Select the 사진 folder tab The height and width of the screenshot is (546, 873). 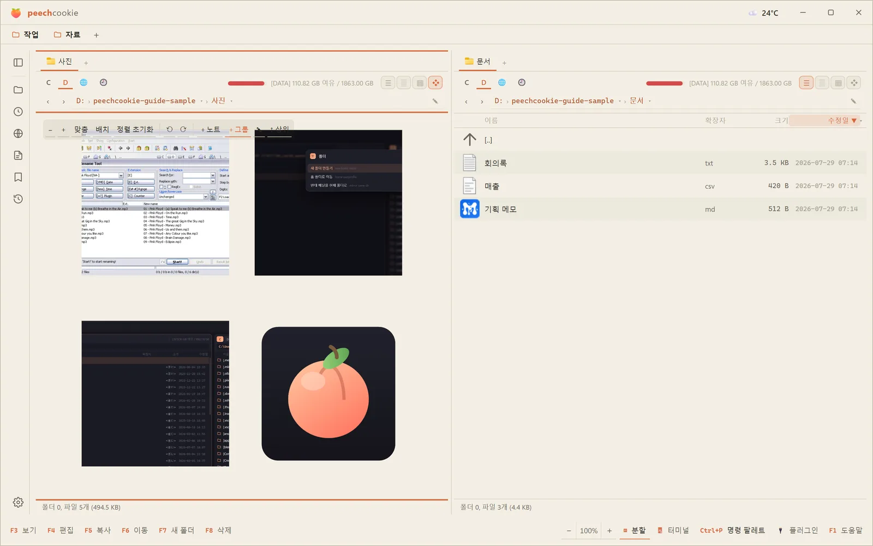[59, 61]
